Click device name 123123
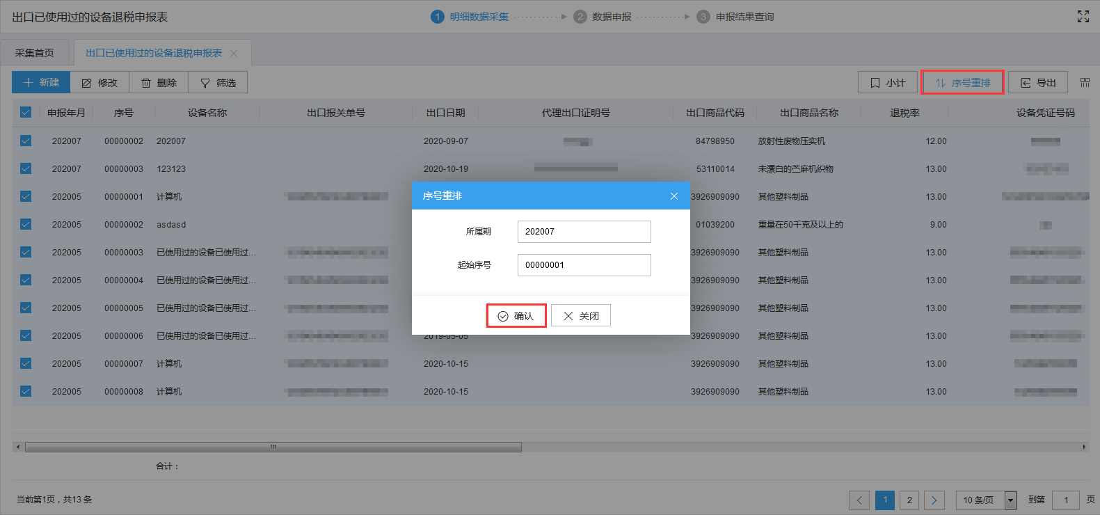The width and height of the screenshot is (1100, 515). click(171, 169)
